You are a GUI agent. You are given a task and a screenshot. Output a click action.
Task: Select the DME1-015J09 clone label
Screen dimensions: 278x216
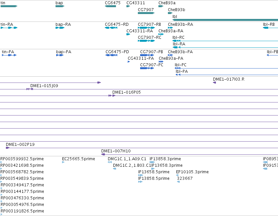44,86
